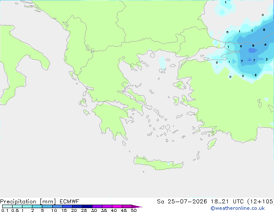This screenshot has height=212, width=274.
Task: Click the date '25-07-2026' text
Action: (187, 202)
